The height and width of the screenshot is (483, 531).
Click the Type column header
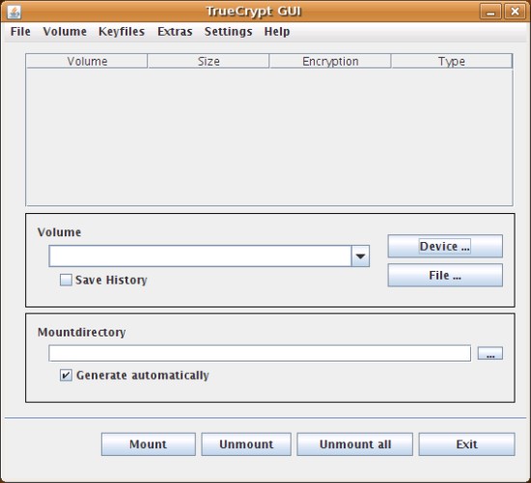tap(452, 62)
